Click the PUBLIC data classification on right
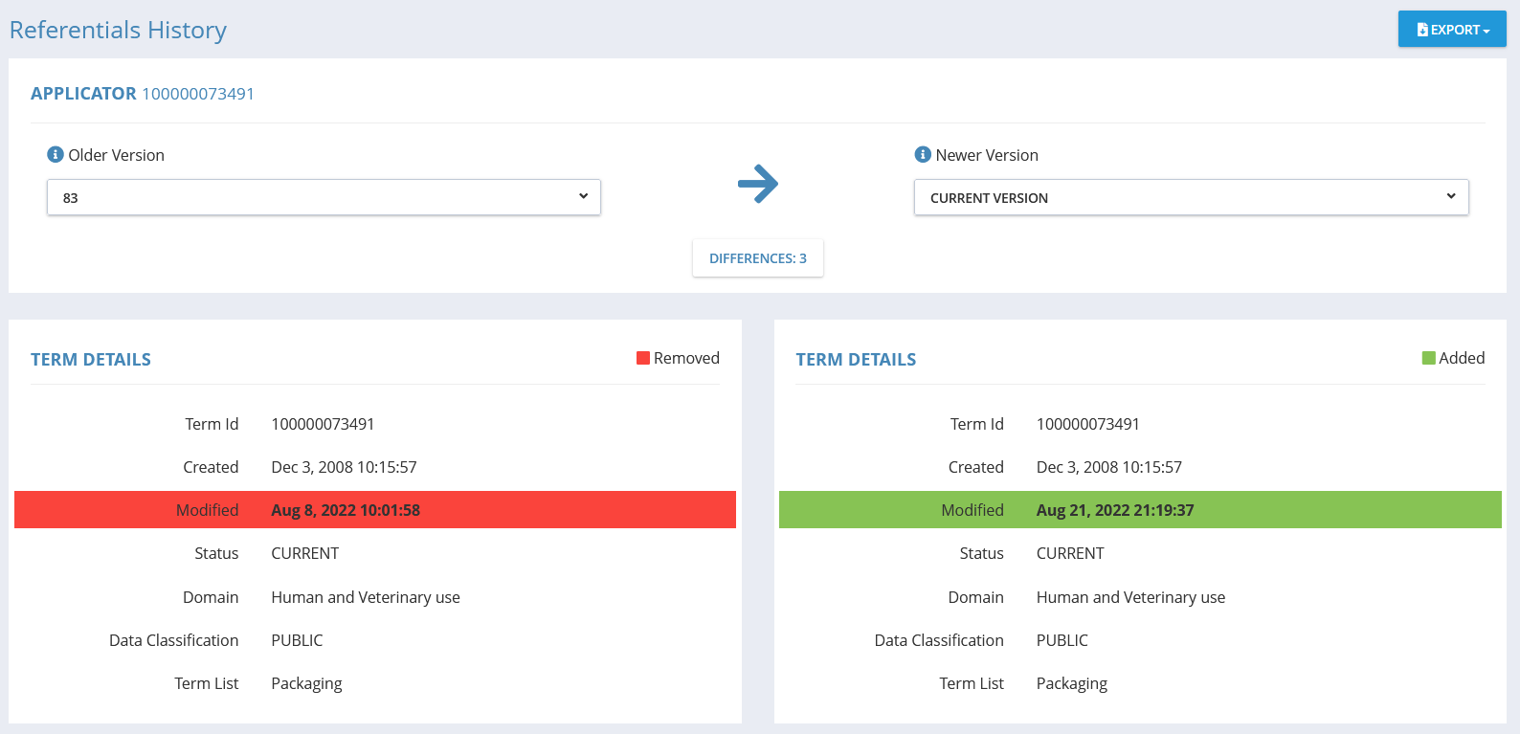 click(1062, 640)
